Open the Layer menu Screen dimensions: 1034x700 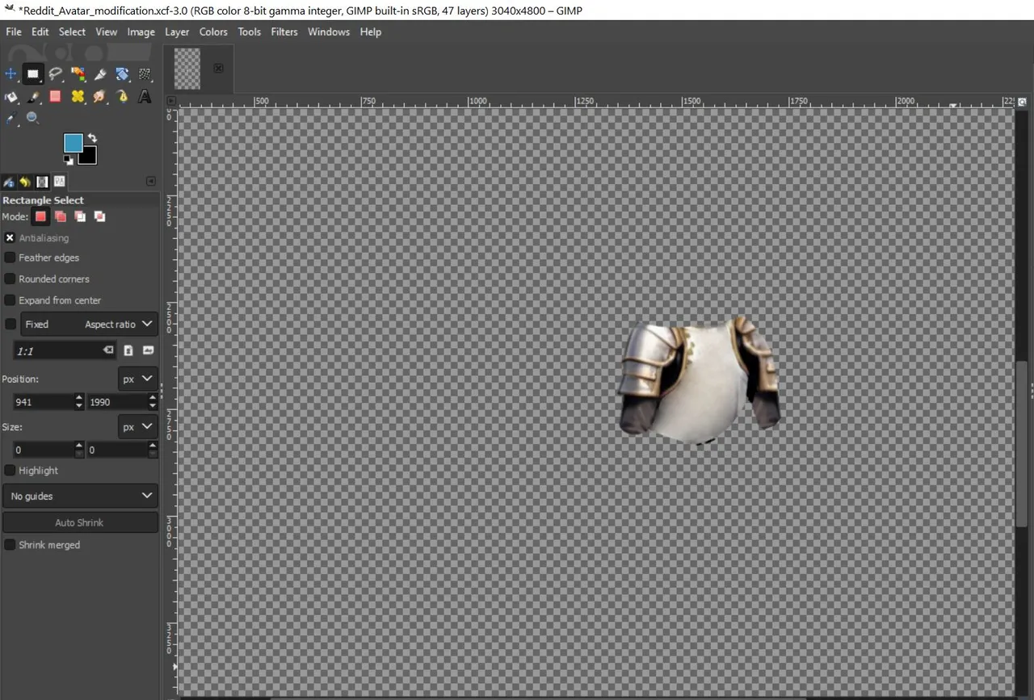[177, 31]
